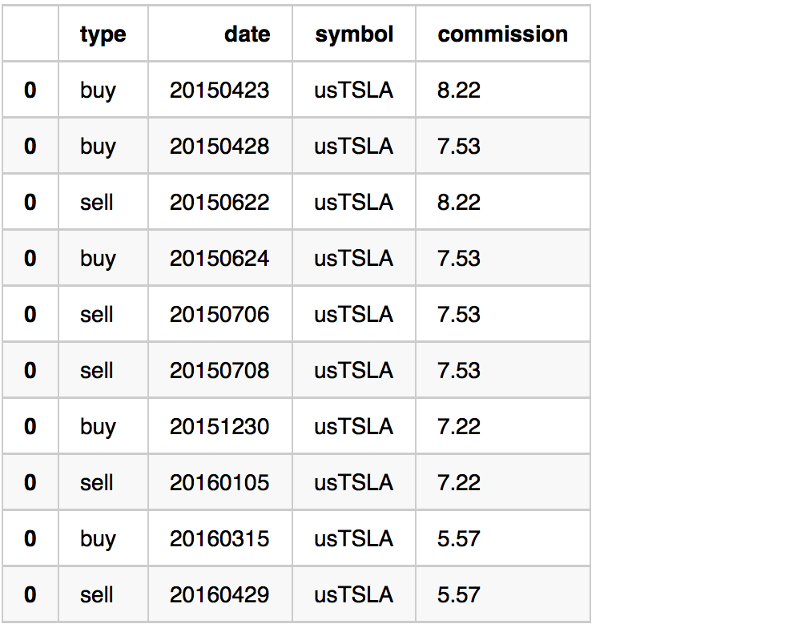Pick commission 7.22 in the 20160105 row
The image size is (801, 628).
(x=459, y=483)
